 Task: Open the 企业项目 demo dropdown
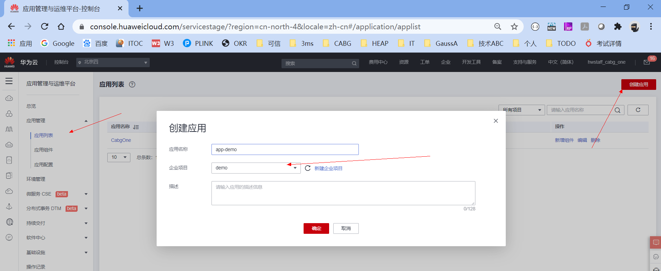pyautogui.click(x=256, y=168)
